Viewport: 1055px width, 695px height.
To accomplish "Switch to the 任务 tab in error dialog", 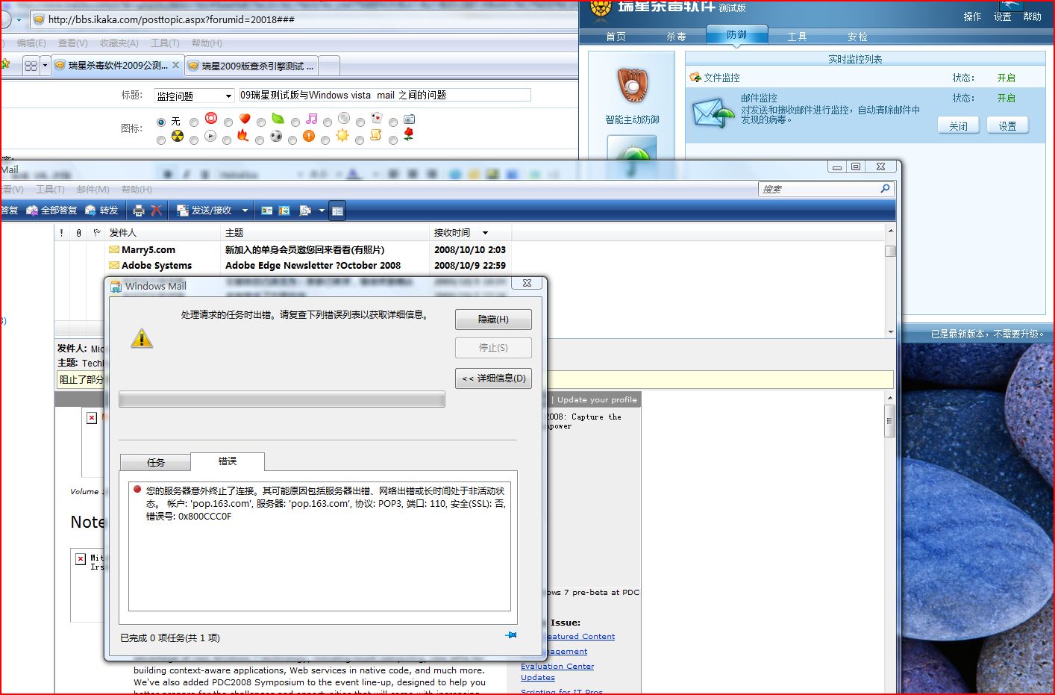I will point(155,463).
